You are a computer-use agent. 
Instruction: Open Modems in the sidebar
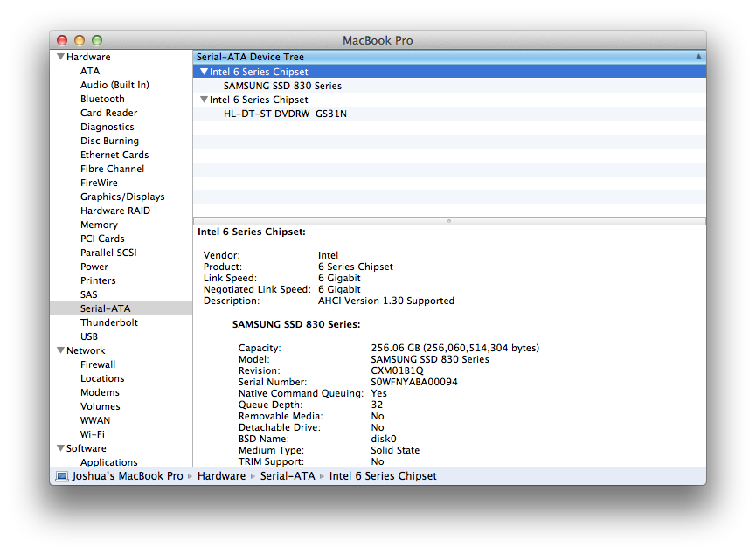tap(100, 392)
